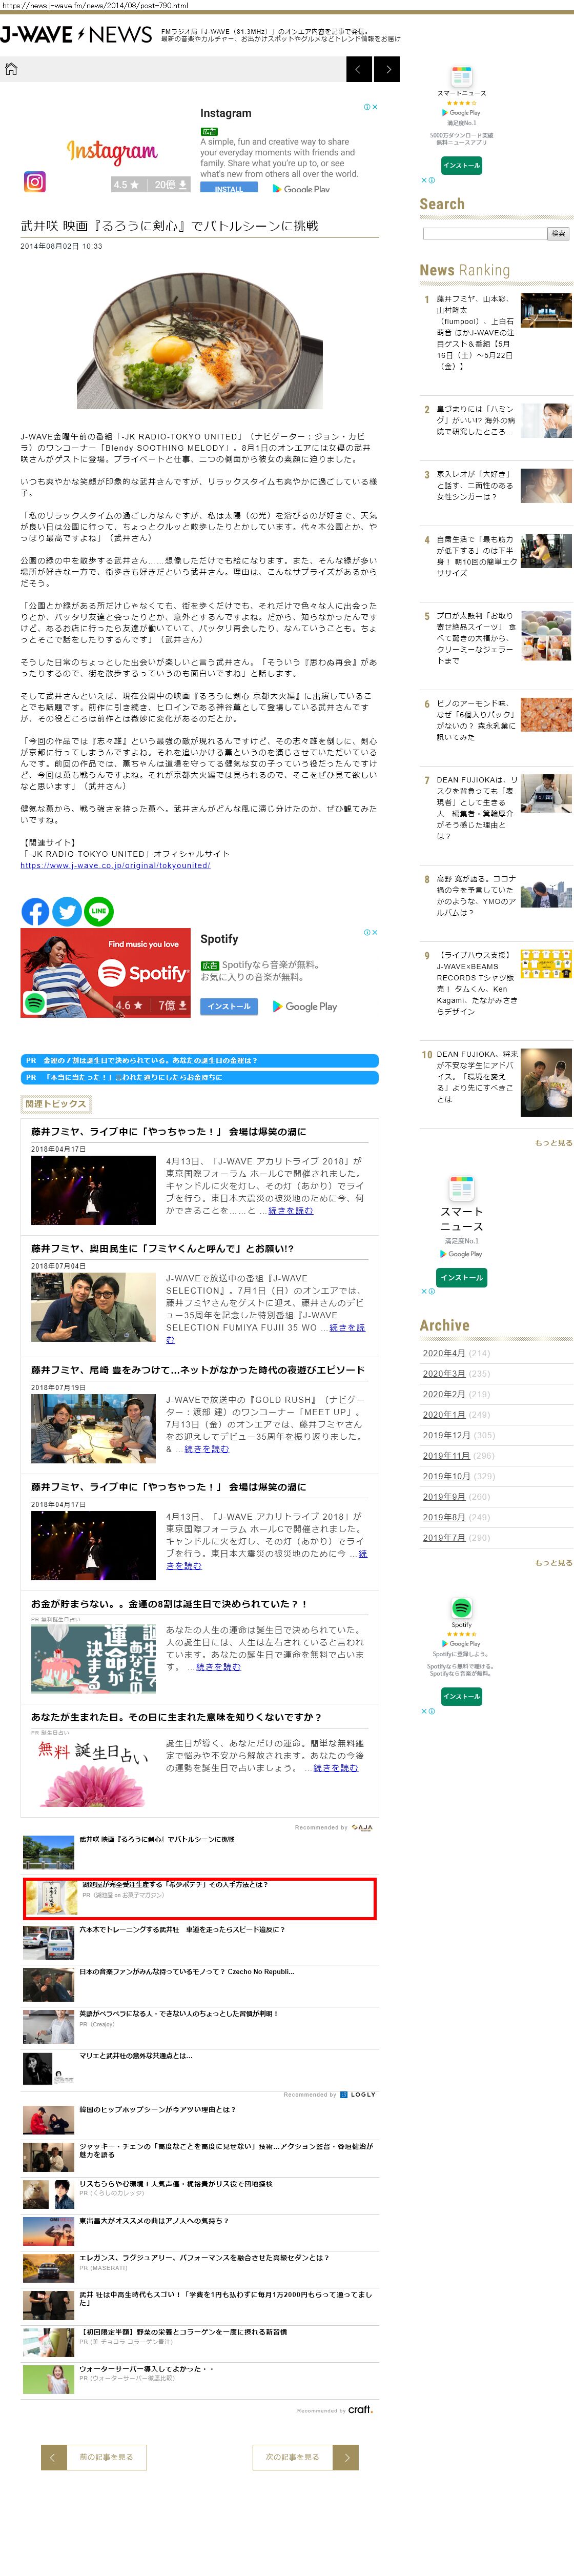Open the tokyounited official site link
Viewport: 574px width, 2576px height.
pyautogui.click(x=115, y=865)
